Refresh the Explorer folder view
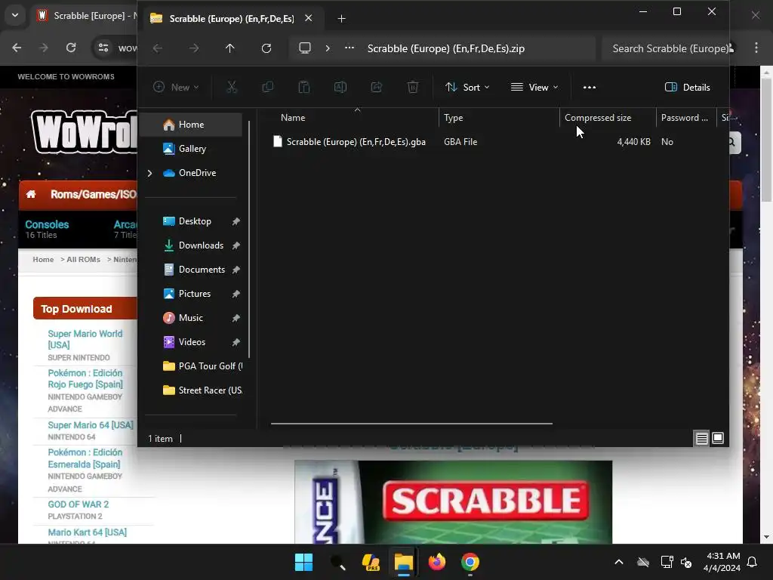This screenshot has width=773, height=580. [266, 48]
